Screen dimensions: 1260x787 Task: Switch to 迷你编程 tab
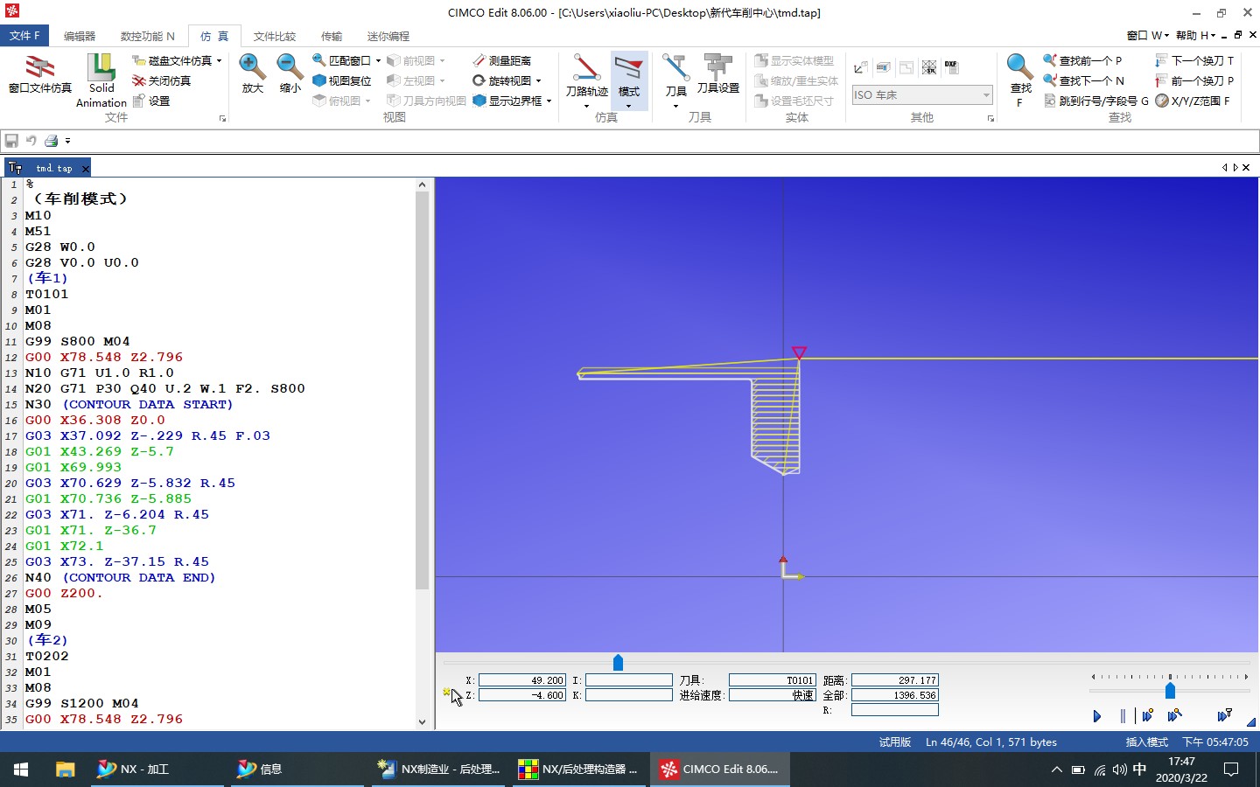coord(388,36)
